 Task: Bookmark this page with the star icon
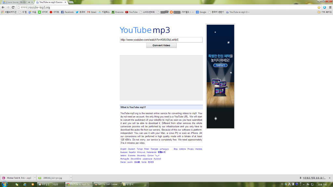(319, 7)
